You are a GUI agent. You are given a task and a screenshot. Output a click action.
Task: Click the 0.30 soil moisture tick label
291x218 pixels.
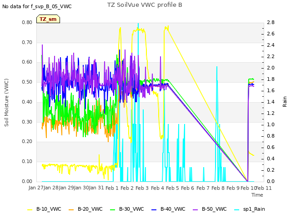coord(27,122)
